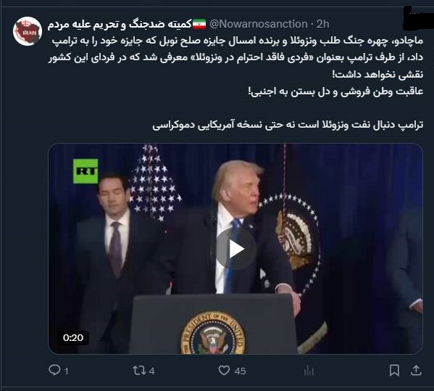Click the reply speech bubble icon
Viewport: 434px width, 391px height.
pos(54,370)
